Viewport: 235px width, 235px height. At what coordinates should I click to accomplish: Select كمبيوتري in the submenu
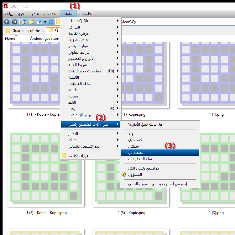[x=160, y=140]
